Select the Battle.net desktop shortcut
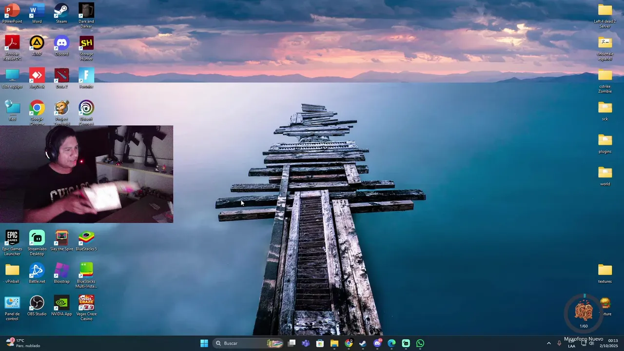The width and height of the screenshot is (624, 351). (x=37, y=273)
